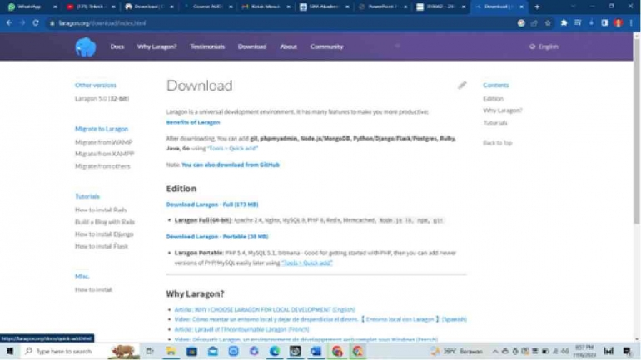Click the share page icon in the address bar

[534, 23]
